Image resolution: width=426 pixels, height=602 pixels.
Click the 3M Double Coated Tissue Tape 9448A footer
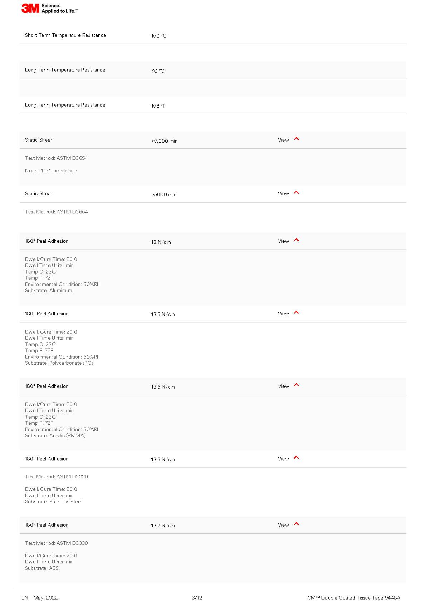pyautogui.click(x=354, y=598)
